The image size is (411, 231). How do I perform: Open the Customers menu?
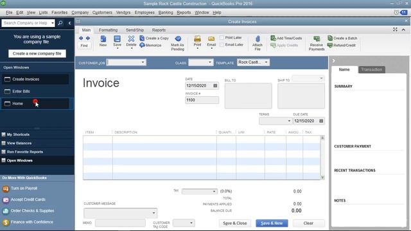click(102, 12)
